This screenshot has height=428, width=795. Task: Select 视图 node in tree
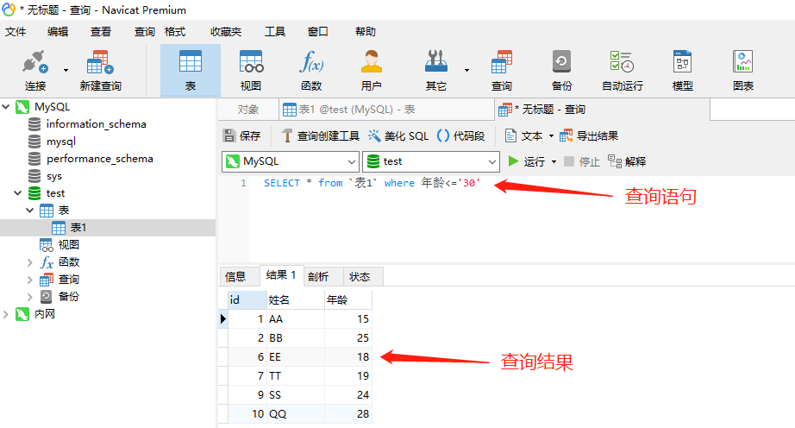pyautogui.click(x=68, y=245)
